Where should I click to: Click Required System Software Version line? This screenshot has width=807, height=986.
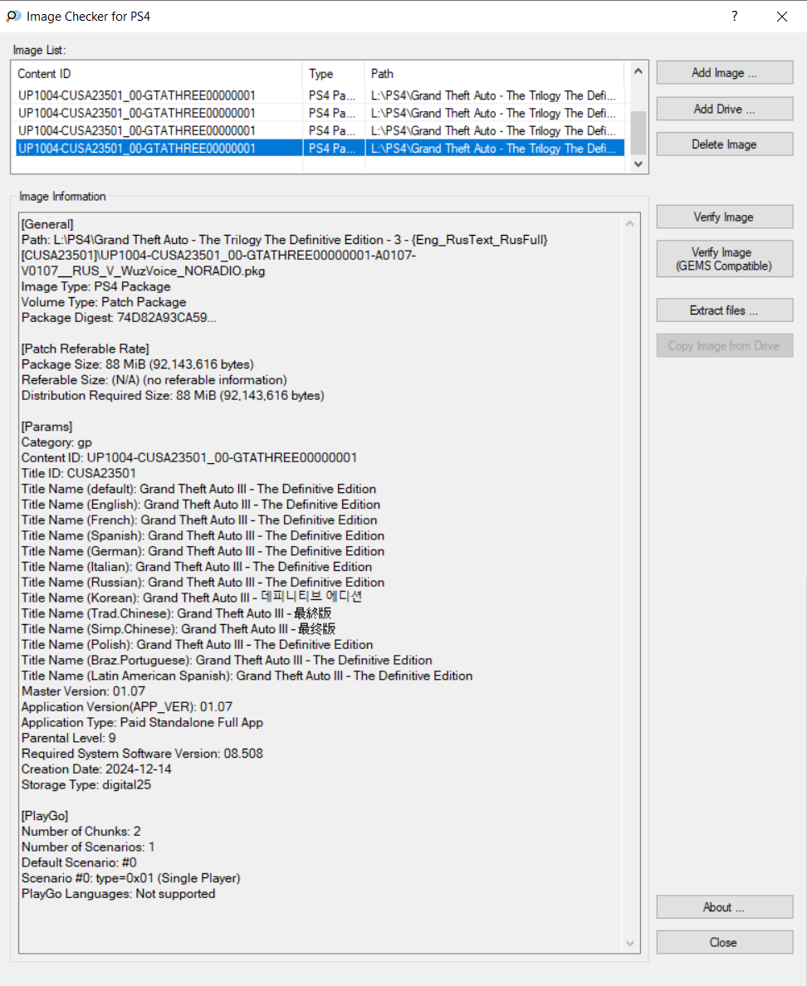(x=142, y=754)
